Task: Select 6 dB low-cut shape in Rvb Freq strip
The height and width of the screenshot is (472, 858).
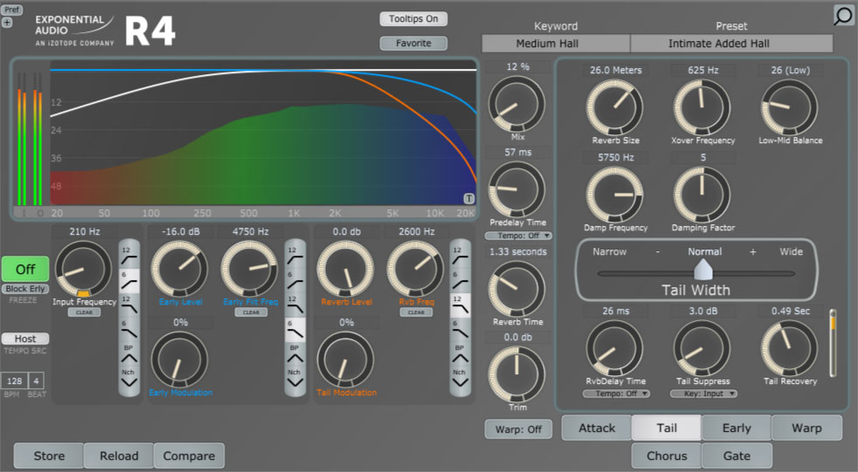Action: [460, 281]
